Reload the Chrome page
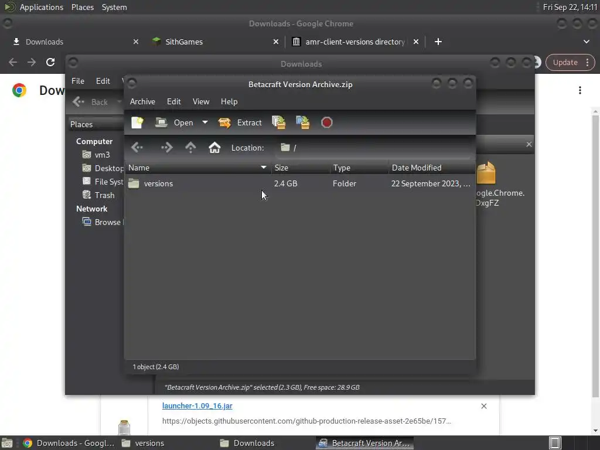This screenshot has height=450, width=600. (x=50, y=62)
